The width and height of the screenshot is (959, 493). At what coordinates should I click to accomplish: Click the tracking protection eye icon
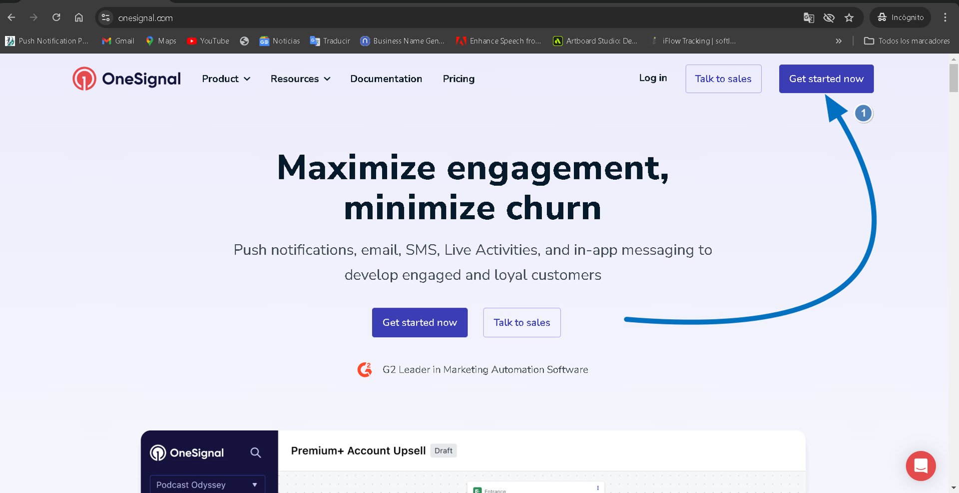pyautogui.click(x=829, y=18)
